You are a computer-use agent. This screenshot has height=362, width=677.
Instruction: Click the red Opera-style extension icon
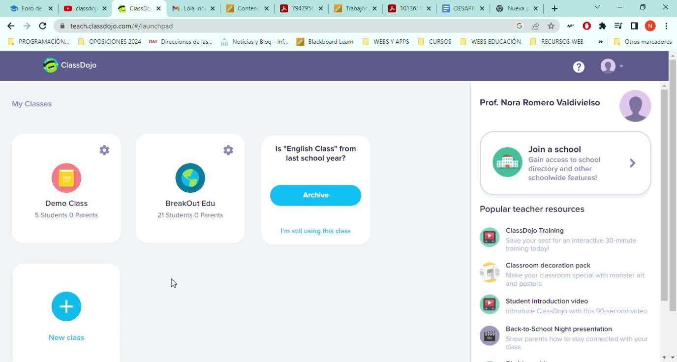pyautogui.click(x=586, y=26)
